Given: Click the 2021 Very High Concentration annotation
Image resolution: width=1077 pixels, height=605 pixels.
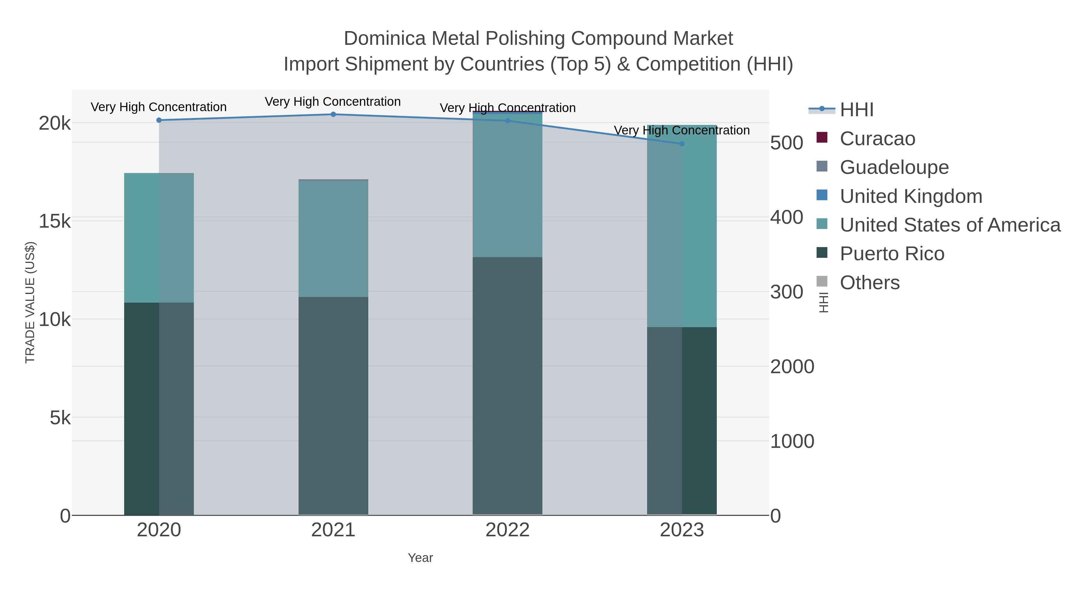Looking at the screenshot, I should tap(333, 102).
